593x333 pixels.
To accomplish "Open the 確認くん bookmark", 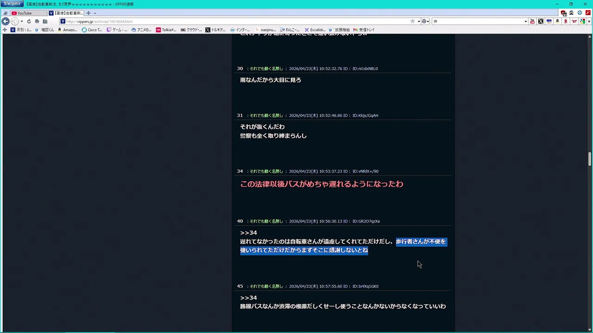I will (x=44, y=30).
